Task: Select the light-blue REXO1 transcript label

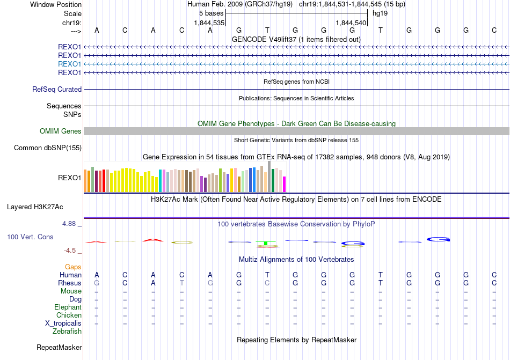Action: coord(69,64)
